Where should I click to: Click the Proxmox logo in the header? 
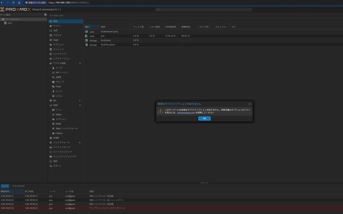pos(15,9)
